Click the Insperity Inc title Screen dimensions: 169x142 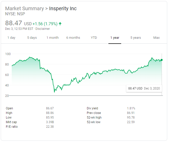[x=63, y=8]
